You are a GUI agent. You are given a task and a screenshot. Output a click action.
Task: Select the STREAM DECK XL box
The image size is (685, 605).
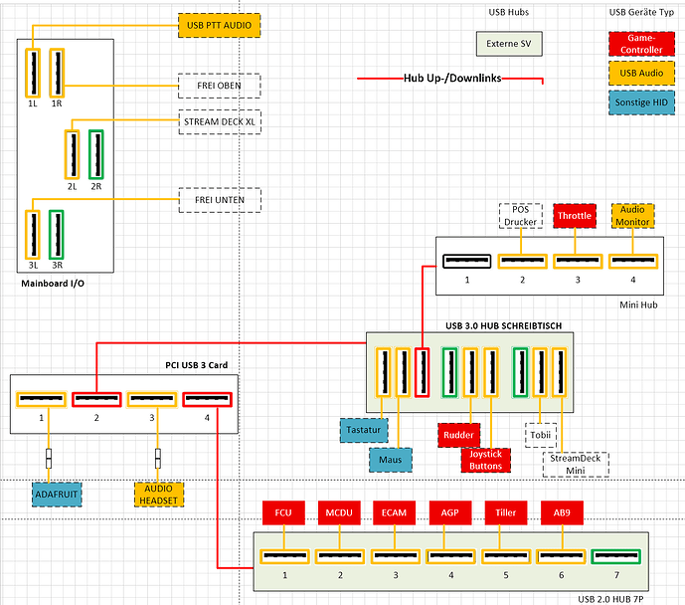tap(220, 122)
